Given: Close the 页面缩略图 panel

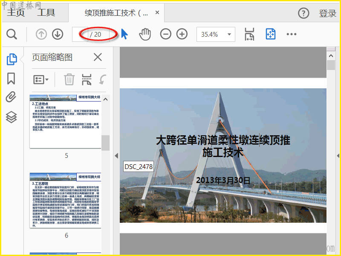Looking at the screenshot, I should click(x=98, y=58).
